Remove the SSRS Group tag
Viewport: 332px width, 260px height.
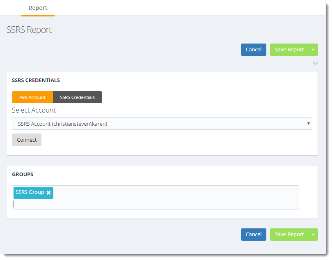48,192
